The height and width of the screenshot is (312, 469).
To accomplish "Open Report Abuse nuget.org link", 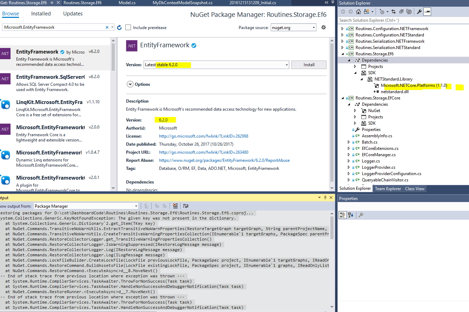I will (x=224, y=160).
